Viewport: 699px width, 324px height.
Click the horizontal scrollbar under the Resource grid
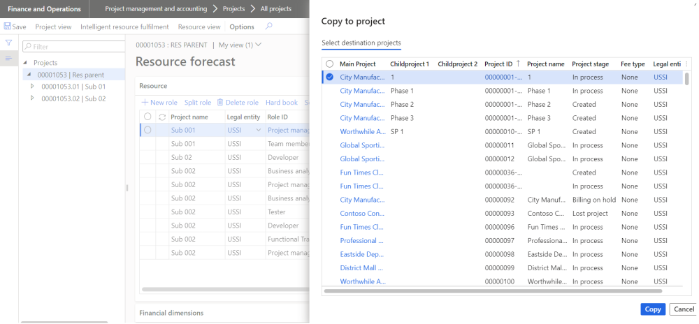[x=226, y=289]
